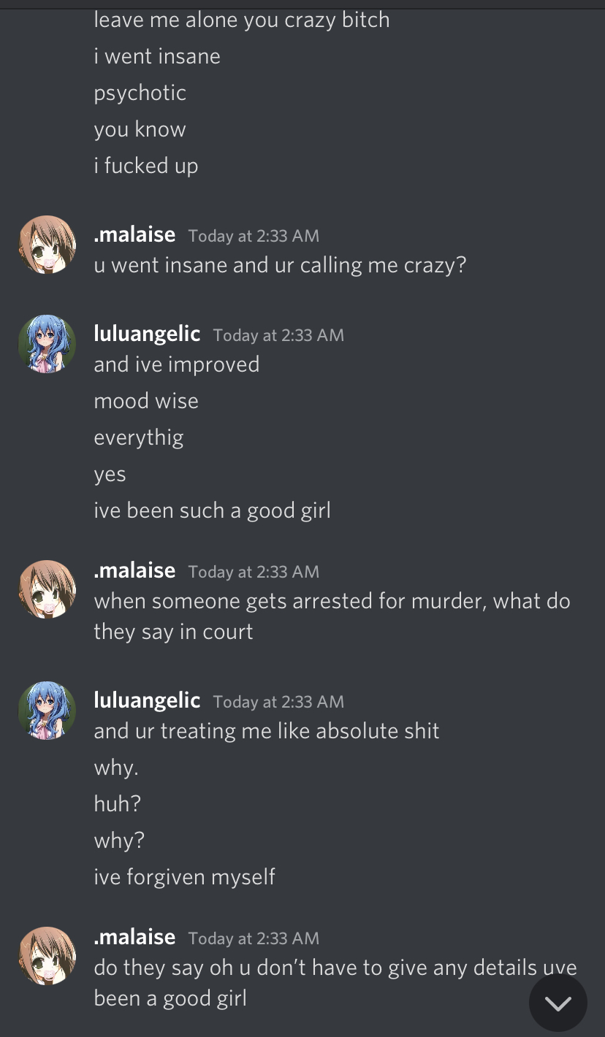Image resolution: width=605 pixels, height=1037 pixels.
Task: Select .malaise username above "do they say oh"
Action: pos(134,937)
